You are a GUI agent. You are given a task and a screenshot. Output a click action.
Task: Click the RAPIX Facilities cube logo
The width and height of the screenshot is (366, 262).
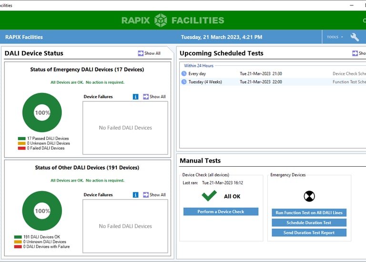pos(161,20)
